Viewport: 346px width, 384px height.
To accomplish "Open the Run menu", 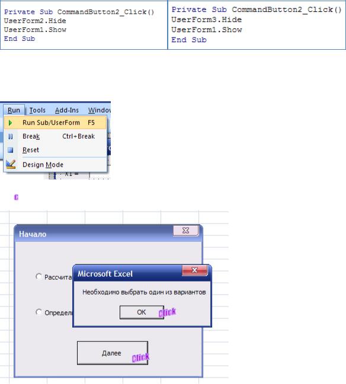I will click(x=14, y=110).
